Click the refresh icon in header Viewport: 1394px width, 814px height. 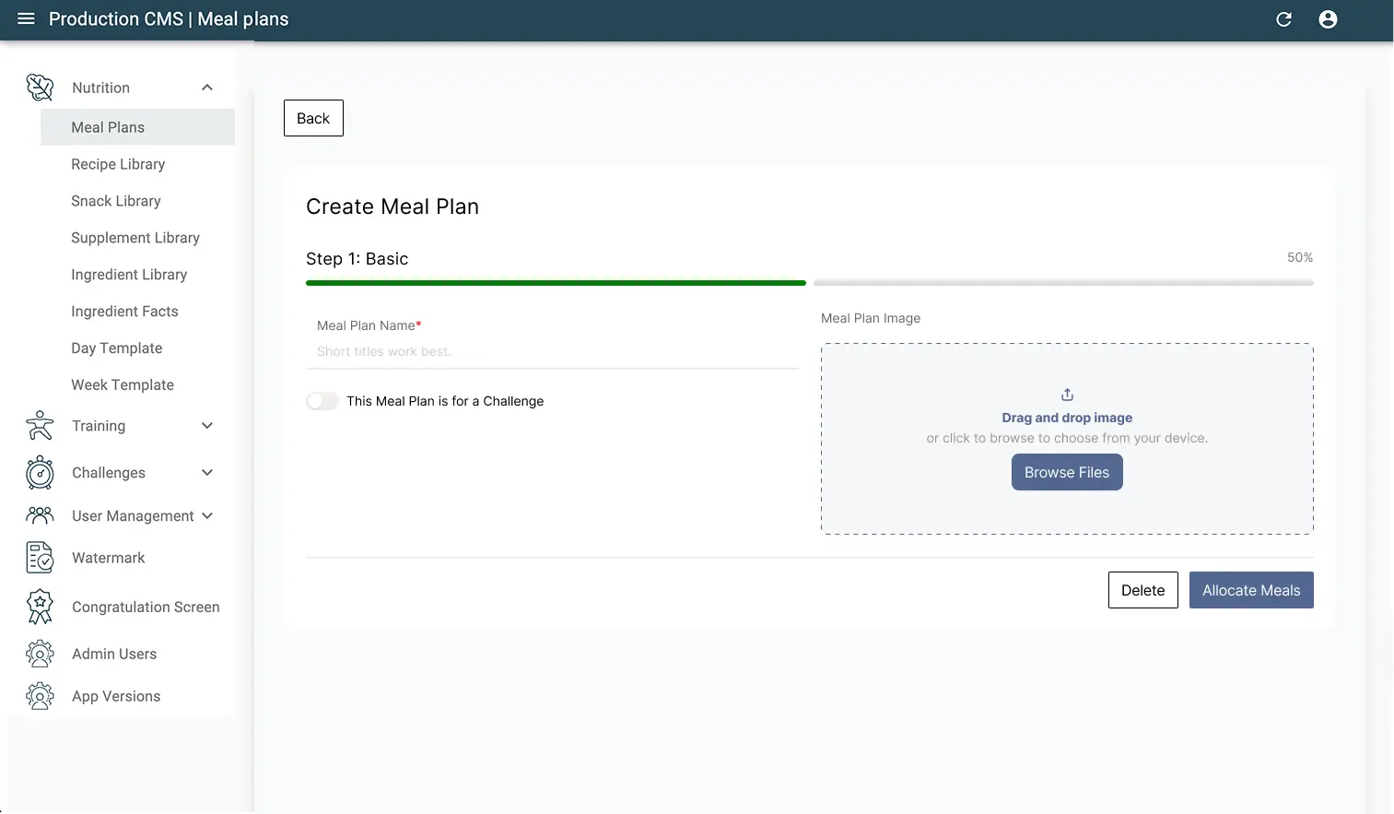pyautogui.click(x=1283, y=19)
